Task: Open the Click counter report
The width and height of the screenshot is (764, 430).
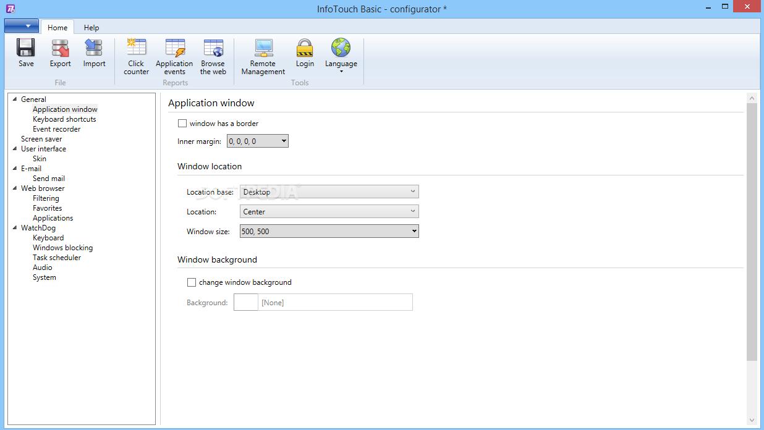Action: 136,53
